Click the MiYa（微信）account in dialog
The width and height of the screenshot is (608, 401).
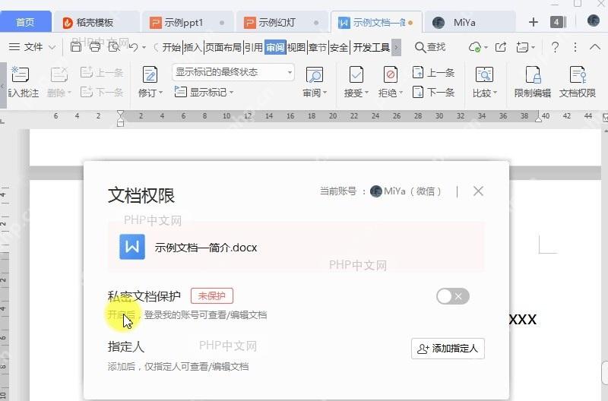click(x=406, y=191)
